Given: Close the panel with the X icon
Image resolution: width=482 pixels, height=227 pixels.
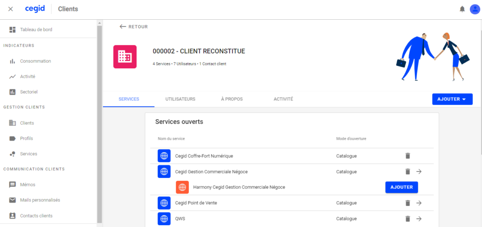Looking at the screenshot, I should pos(10,9).
